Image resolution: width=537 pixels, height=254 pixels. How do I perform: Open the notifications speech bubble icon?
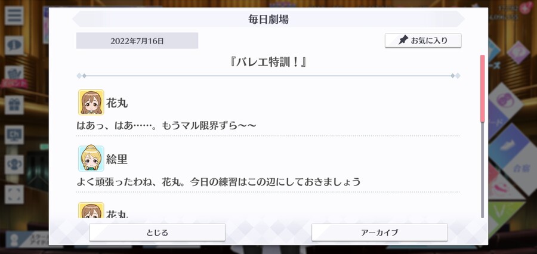[x=14, y=45]
